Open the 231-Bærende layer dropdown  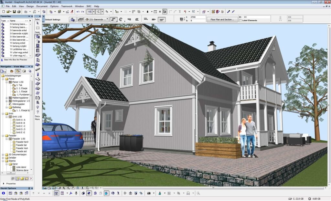click(x=108, y=19)
